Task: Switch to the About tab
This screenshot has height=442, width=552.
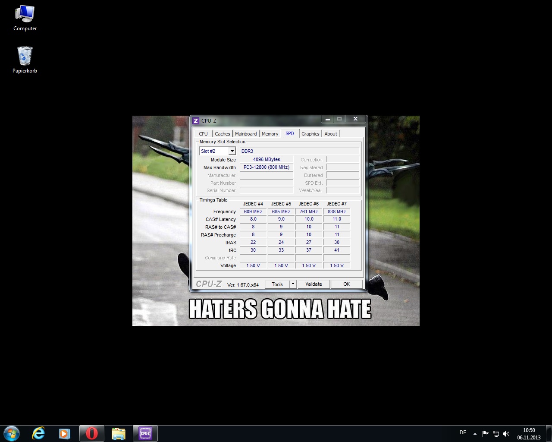Action: click(331, 134)
